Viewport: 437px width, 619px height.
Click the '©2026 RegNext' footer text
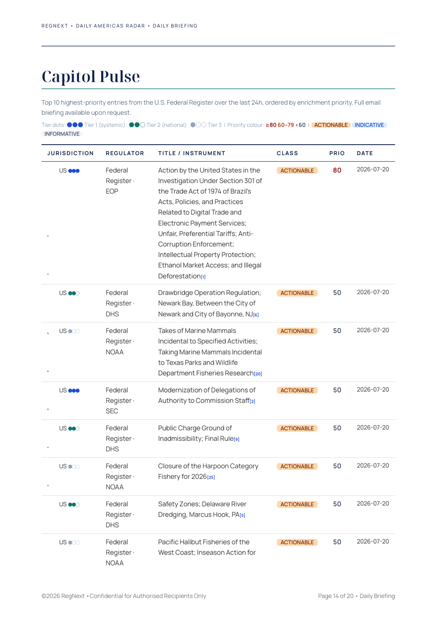pos(63,596)
